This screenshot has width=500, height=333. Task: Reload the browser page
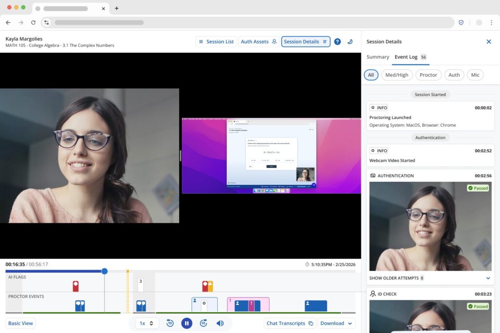pos(33,22)
